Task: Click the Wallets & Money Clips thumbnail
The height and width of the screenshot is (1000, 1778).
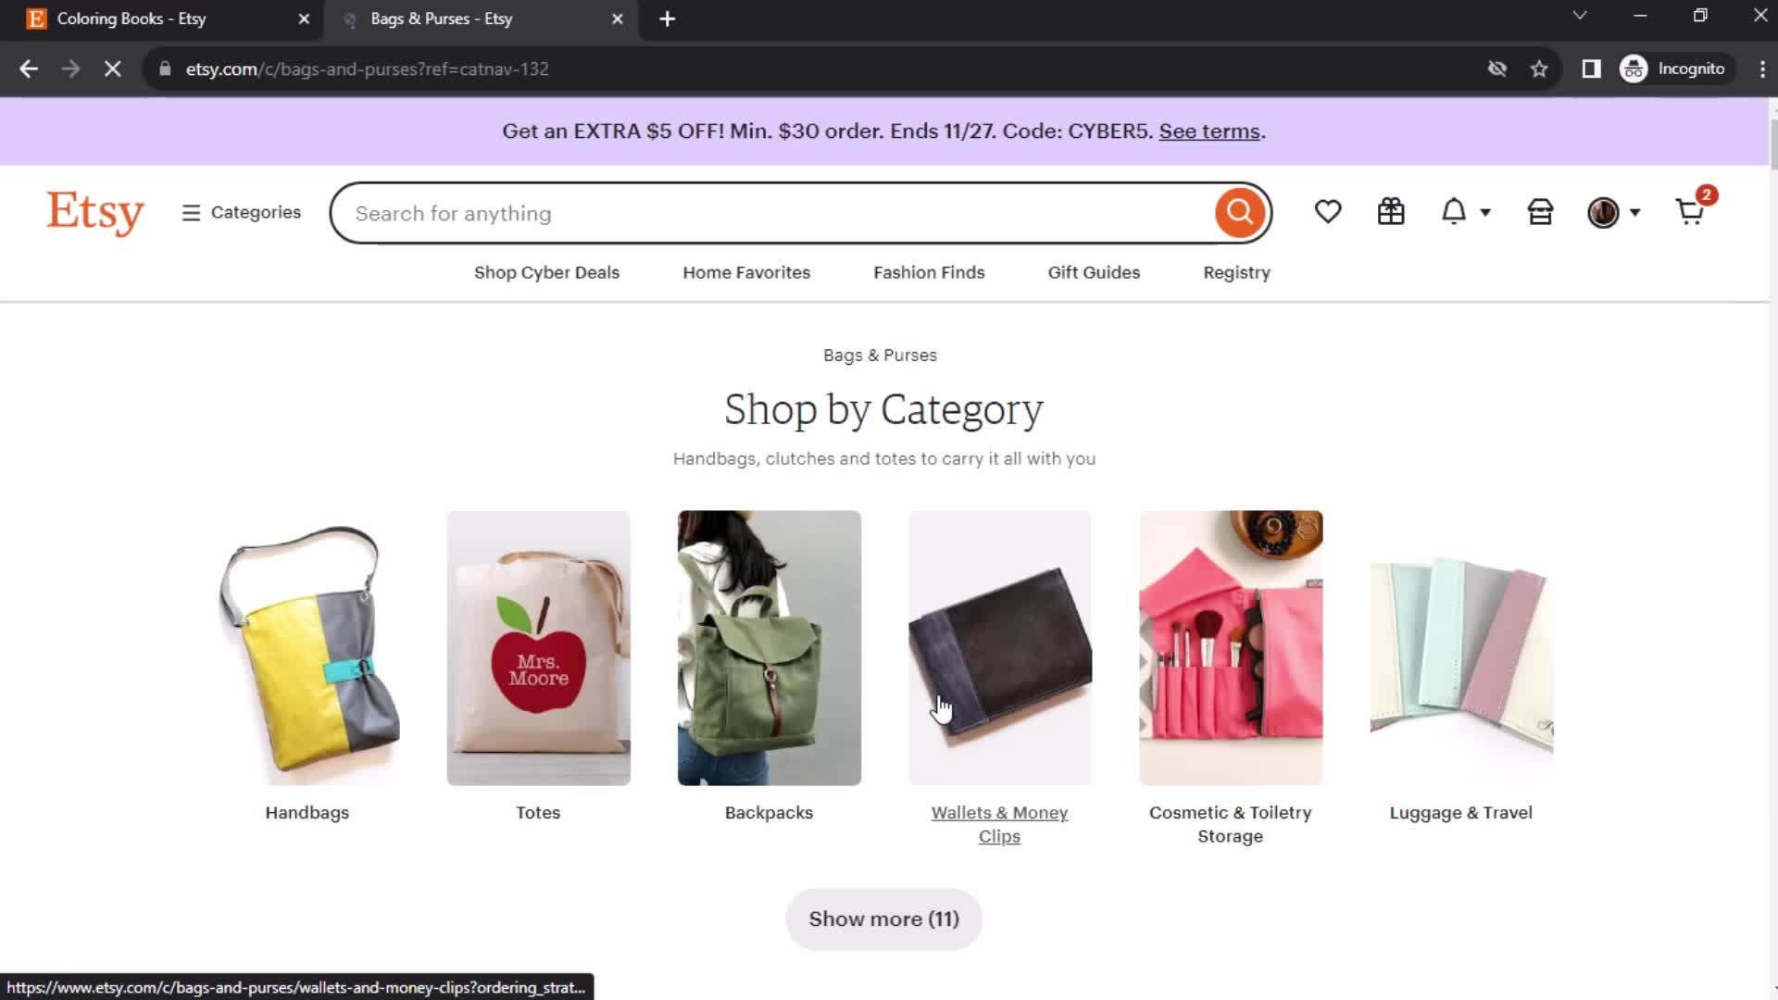Action: click(1000, 647)
